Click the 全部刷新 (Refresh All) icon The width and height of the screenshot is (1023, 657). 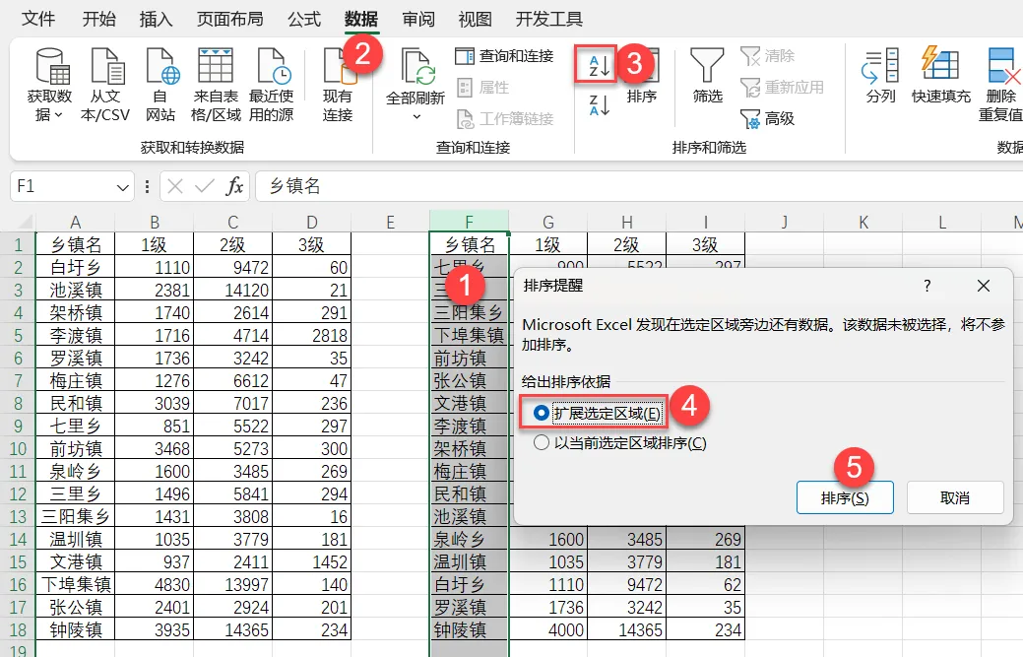coord(416,67)
